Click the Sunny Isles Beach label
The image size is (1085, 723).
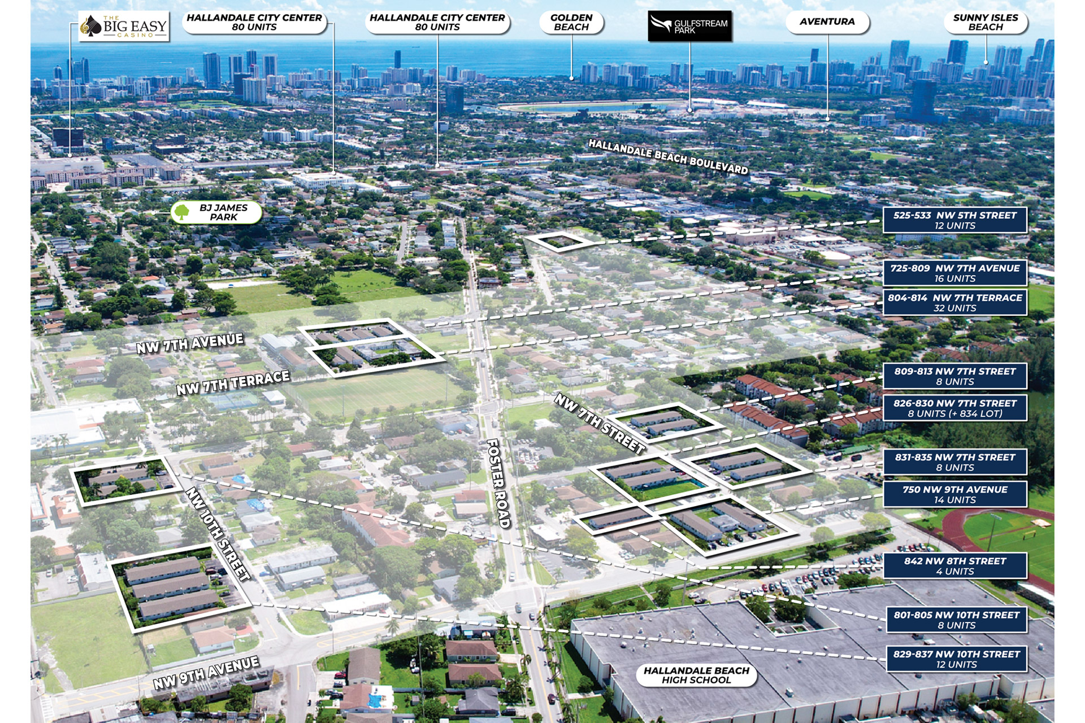click(x=985, y=23)
